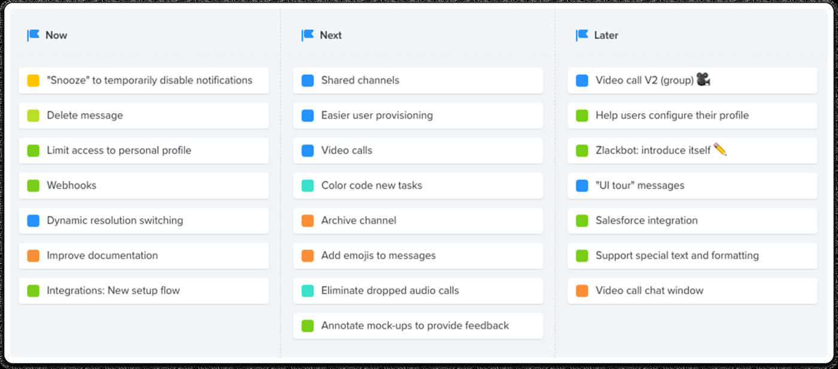
Task: Select the Later column heading
Action: (x=606, y=35)
